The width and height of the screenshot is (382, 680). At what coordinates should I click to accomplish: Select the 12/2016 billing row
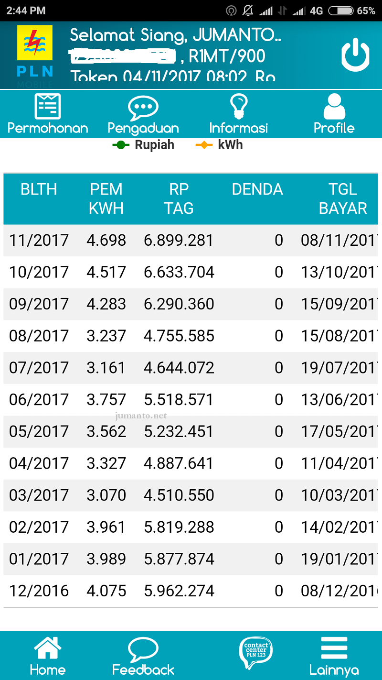(191, 591)
